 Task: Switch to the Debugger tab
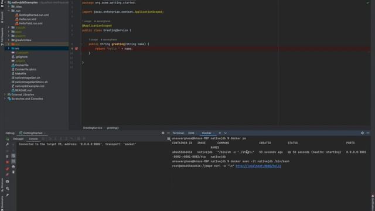tap(18, 139)
